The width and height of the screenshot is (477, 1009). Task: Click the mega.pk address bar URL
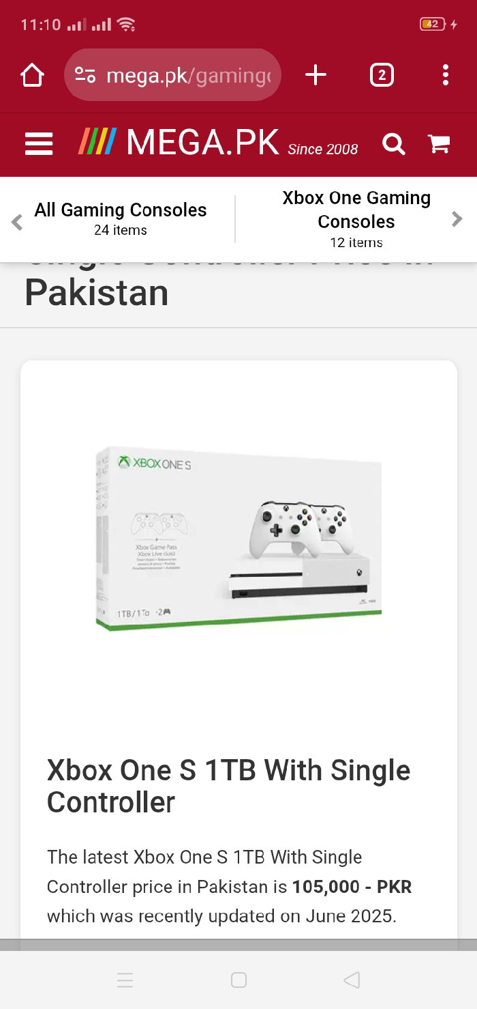[189, 75]
